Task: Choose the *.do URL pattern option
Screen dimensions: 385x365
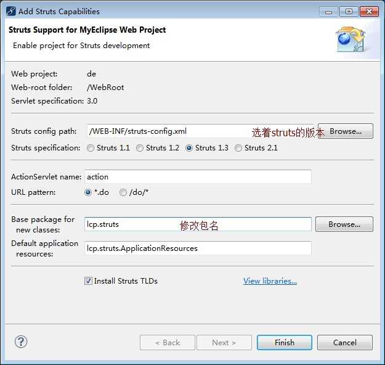Action: (x=88, y=192)
